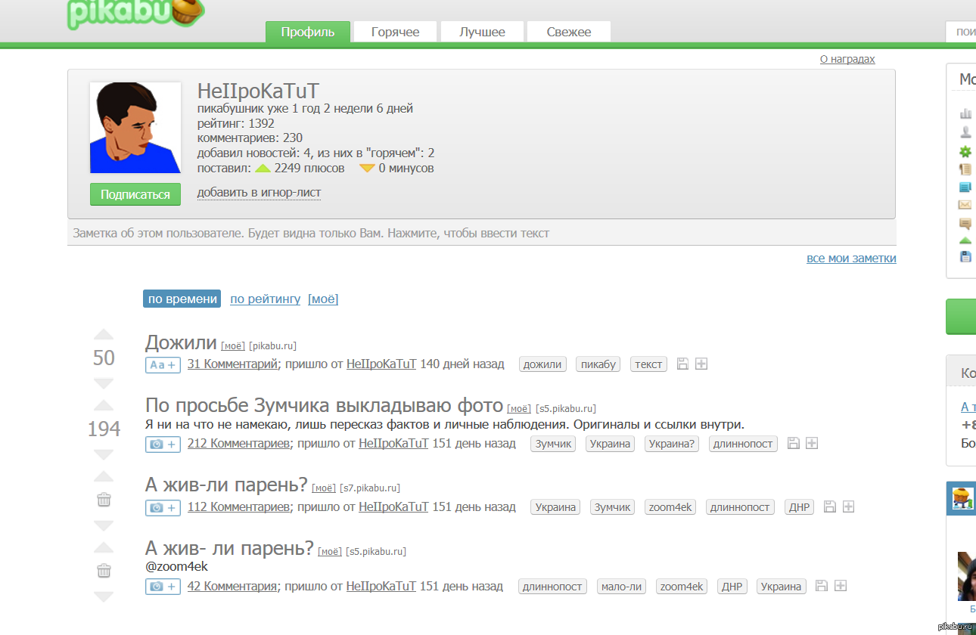The image size is (976, 635).
Task: Switch to the Лучшее tab
Action: (x=482, y=32)
